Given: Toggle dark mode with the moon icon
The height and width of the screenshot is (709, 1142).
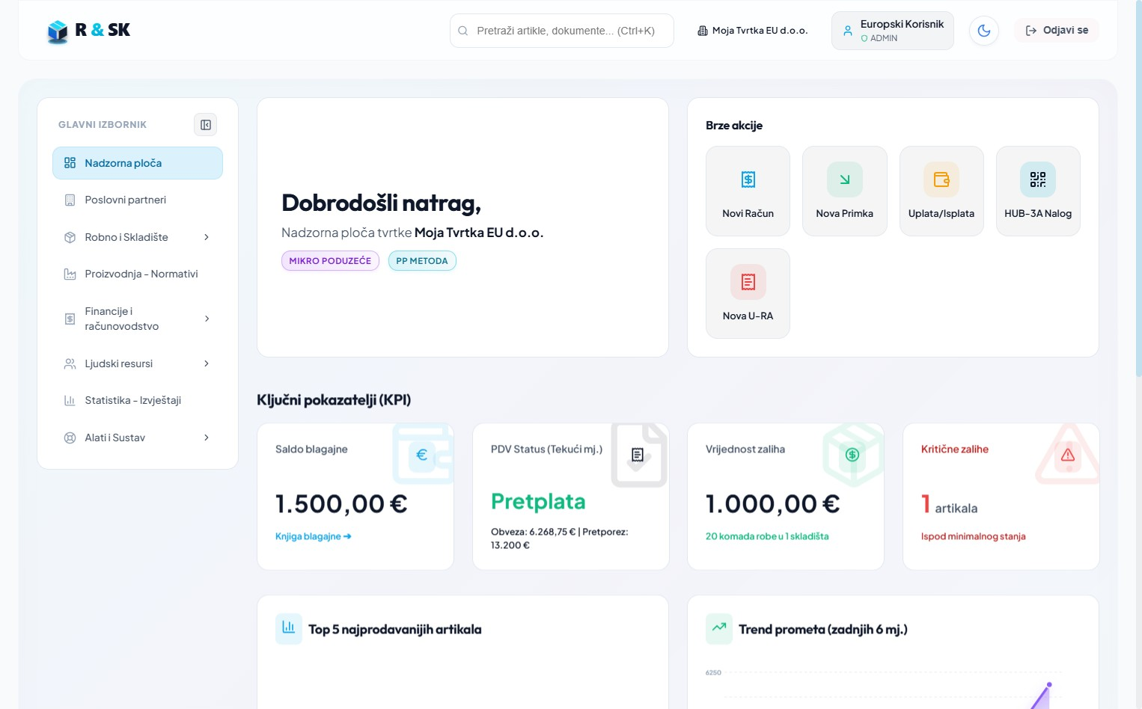Looking at the screenshot, I should pos(984,31).
